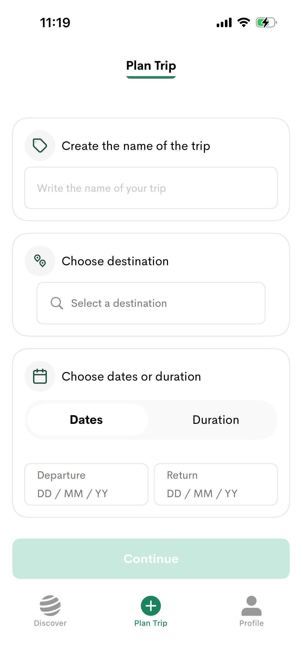The height and width of the screenshot is (655, 302).
Task: Open the Return date picker
Action: pos(216,484)
